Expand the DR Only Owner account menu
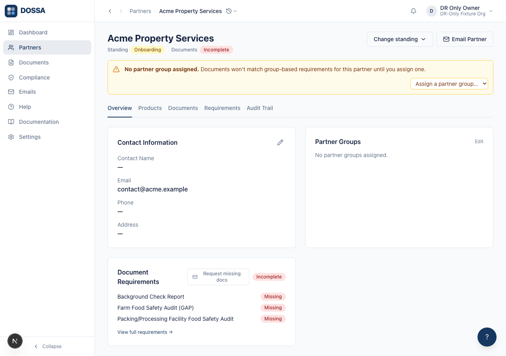 [x=460, y=11]
